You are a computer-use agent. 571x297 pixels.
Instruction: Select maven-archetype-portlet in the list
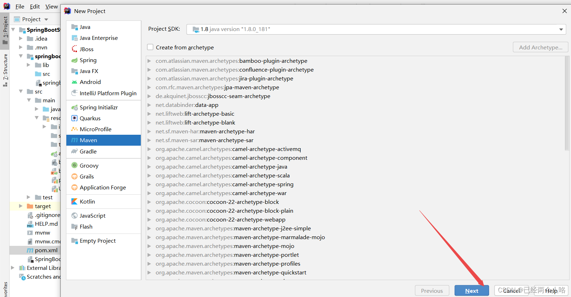227,255
